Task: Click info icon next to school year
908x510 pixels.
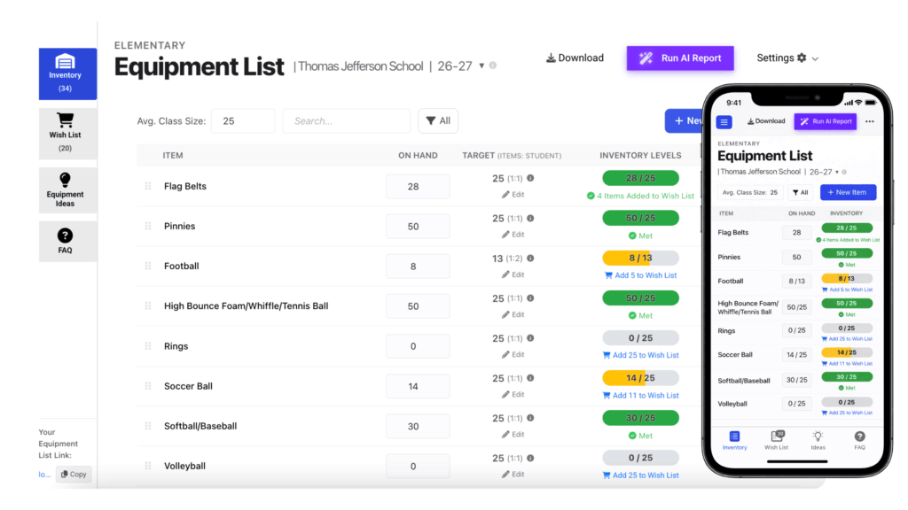Action: (x=493, y=66)
